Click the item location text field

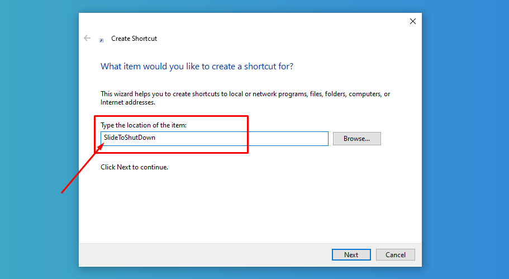coord(214,139)
